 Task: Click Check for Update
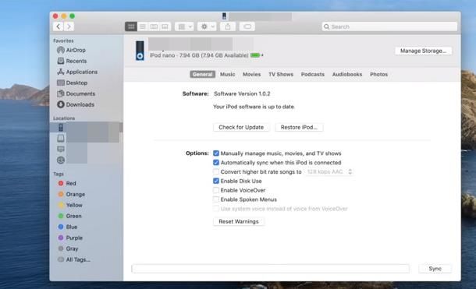[241, 127]
